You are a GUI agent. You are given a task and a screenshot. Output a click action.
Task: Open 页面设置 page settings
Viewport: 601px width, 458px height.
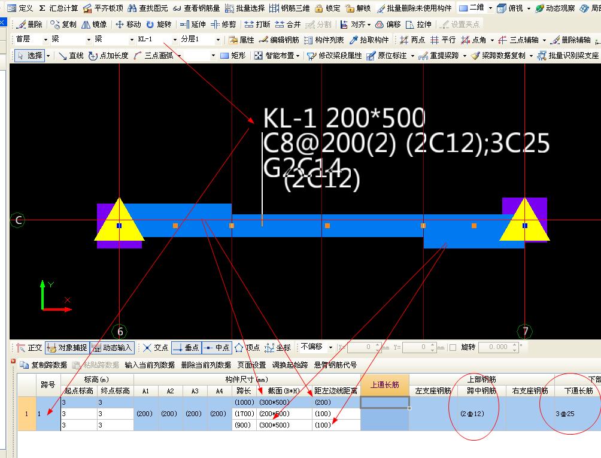[x=251, y=365]
